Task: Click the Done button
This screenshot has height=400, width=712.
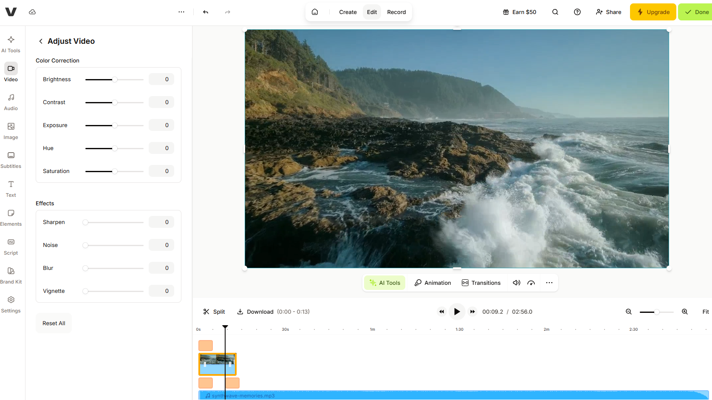Action: (695, 12)
